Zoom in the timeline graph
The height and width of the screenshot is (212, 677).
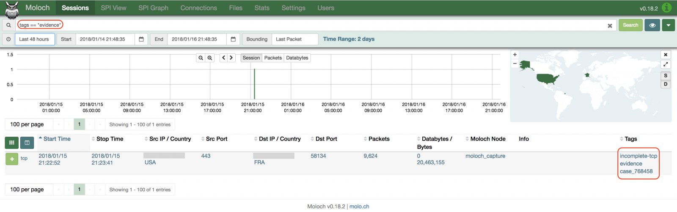pyautogui.click(x=209, y=58)
